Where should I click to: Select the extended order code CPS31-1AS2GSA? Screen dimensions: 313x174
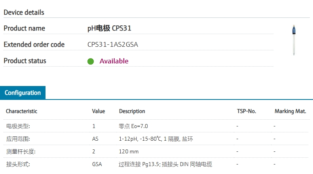113,44
